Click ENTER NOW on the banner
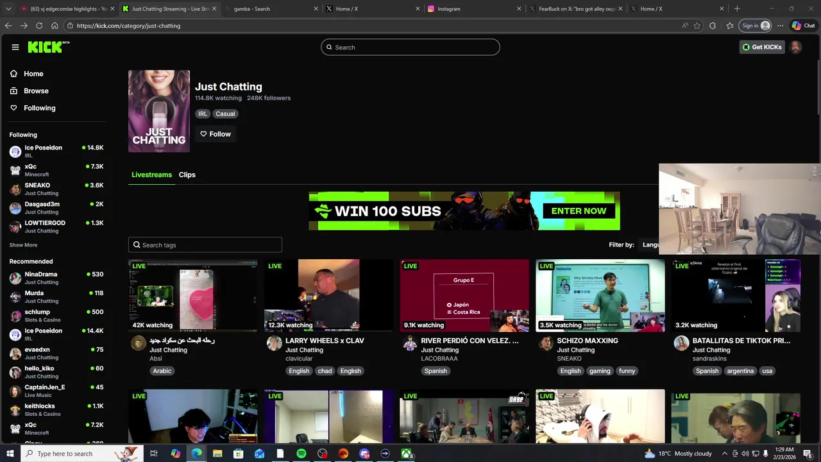The height and width of the screenshot is (462, 821). [579, 210]
